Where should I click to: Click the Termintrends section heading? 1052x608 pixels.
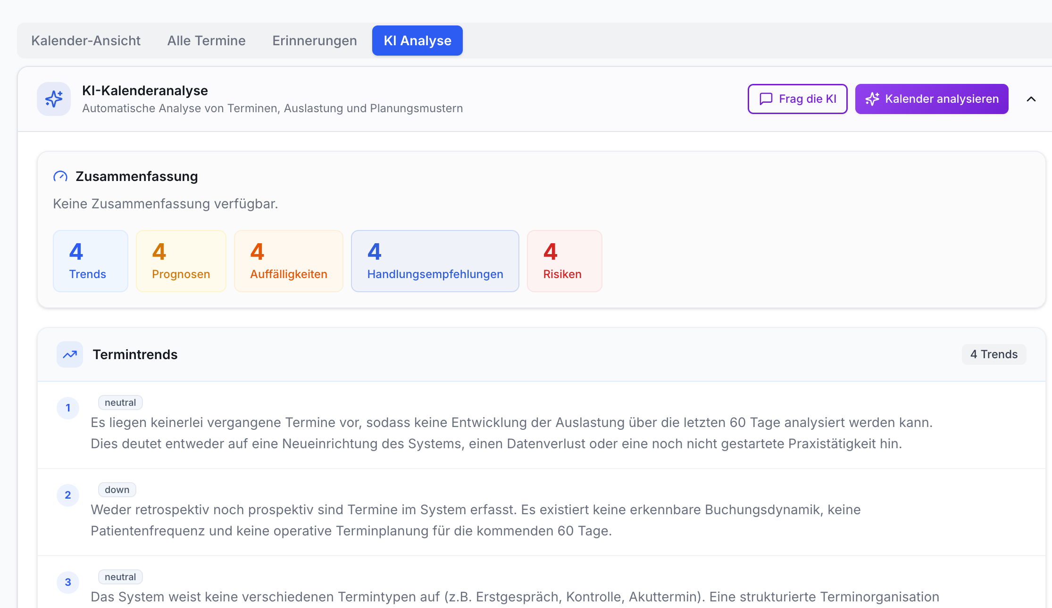pos(135,354)
